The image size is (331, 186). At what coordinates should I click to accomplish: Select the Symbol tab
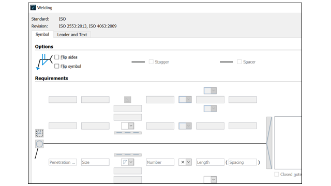click(x=42, y=35)
